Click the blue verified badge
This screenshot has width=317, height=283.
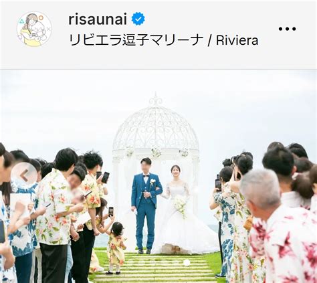point(138,19)
